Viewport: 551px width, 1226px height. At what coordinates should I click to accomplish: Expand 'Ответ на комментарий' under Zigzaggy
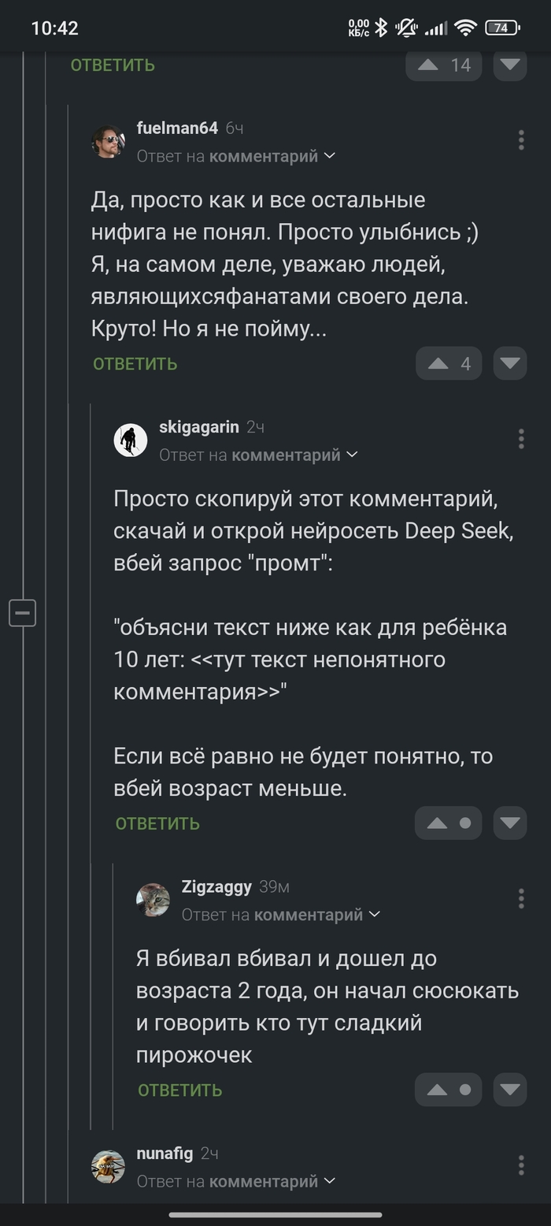coord(281,914)
